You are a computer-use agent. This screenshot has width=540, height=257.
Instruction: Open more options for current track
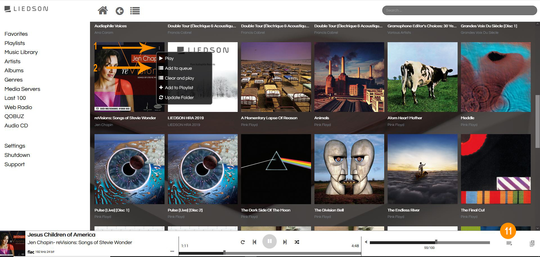[x=172, y=251]
